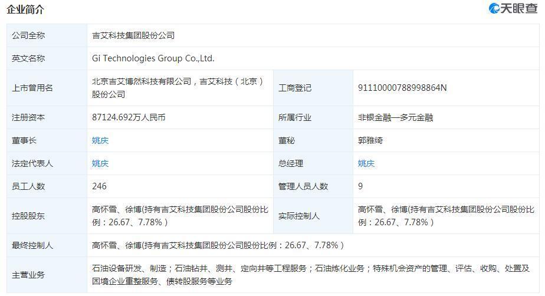Select company full name 吉艾科技集团股份公司
Screen dimensions: 545x296
(133, 35)
